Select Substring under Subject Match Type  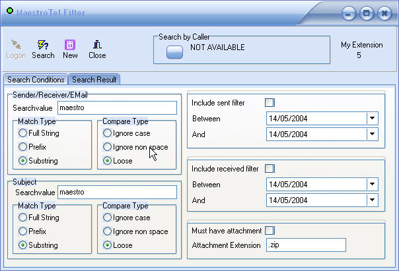[22, 245]
